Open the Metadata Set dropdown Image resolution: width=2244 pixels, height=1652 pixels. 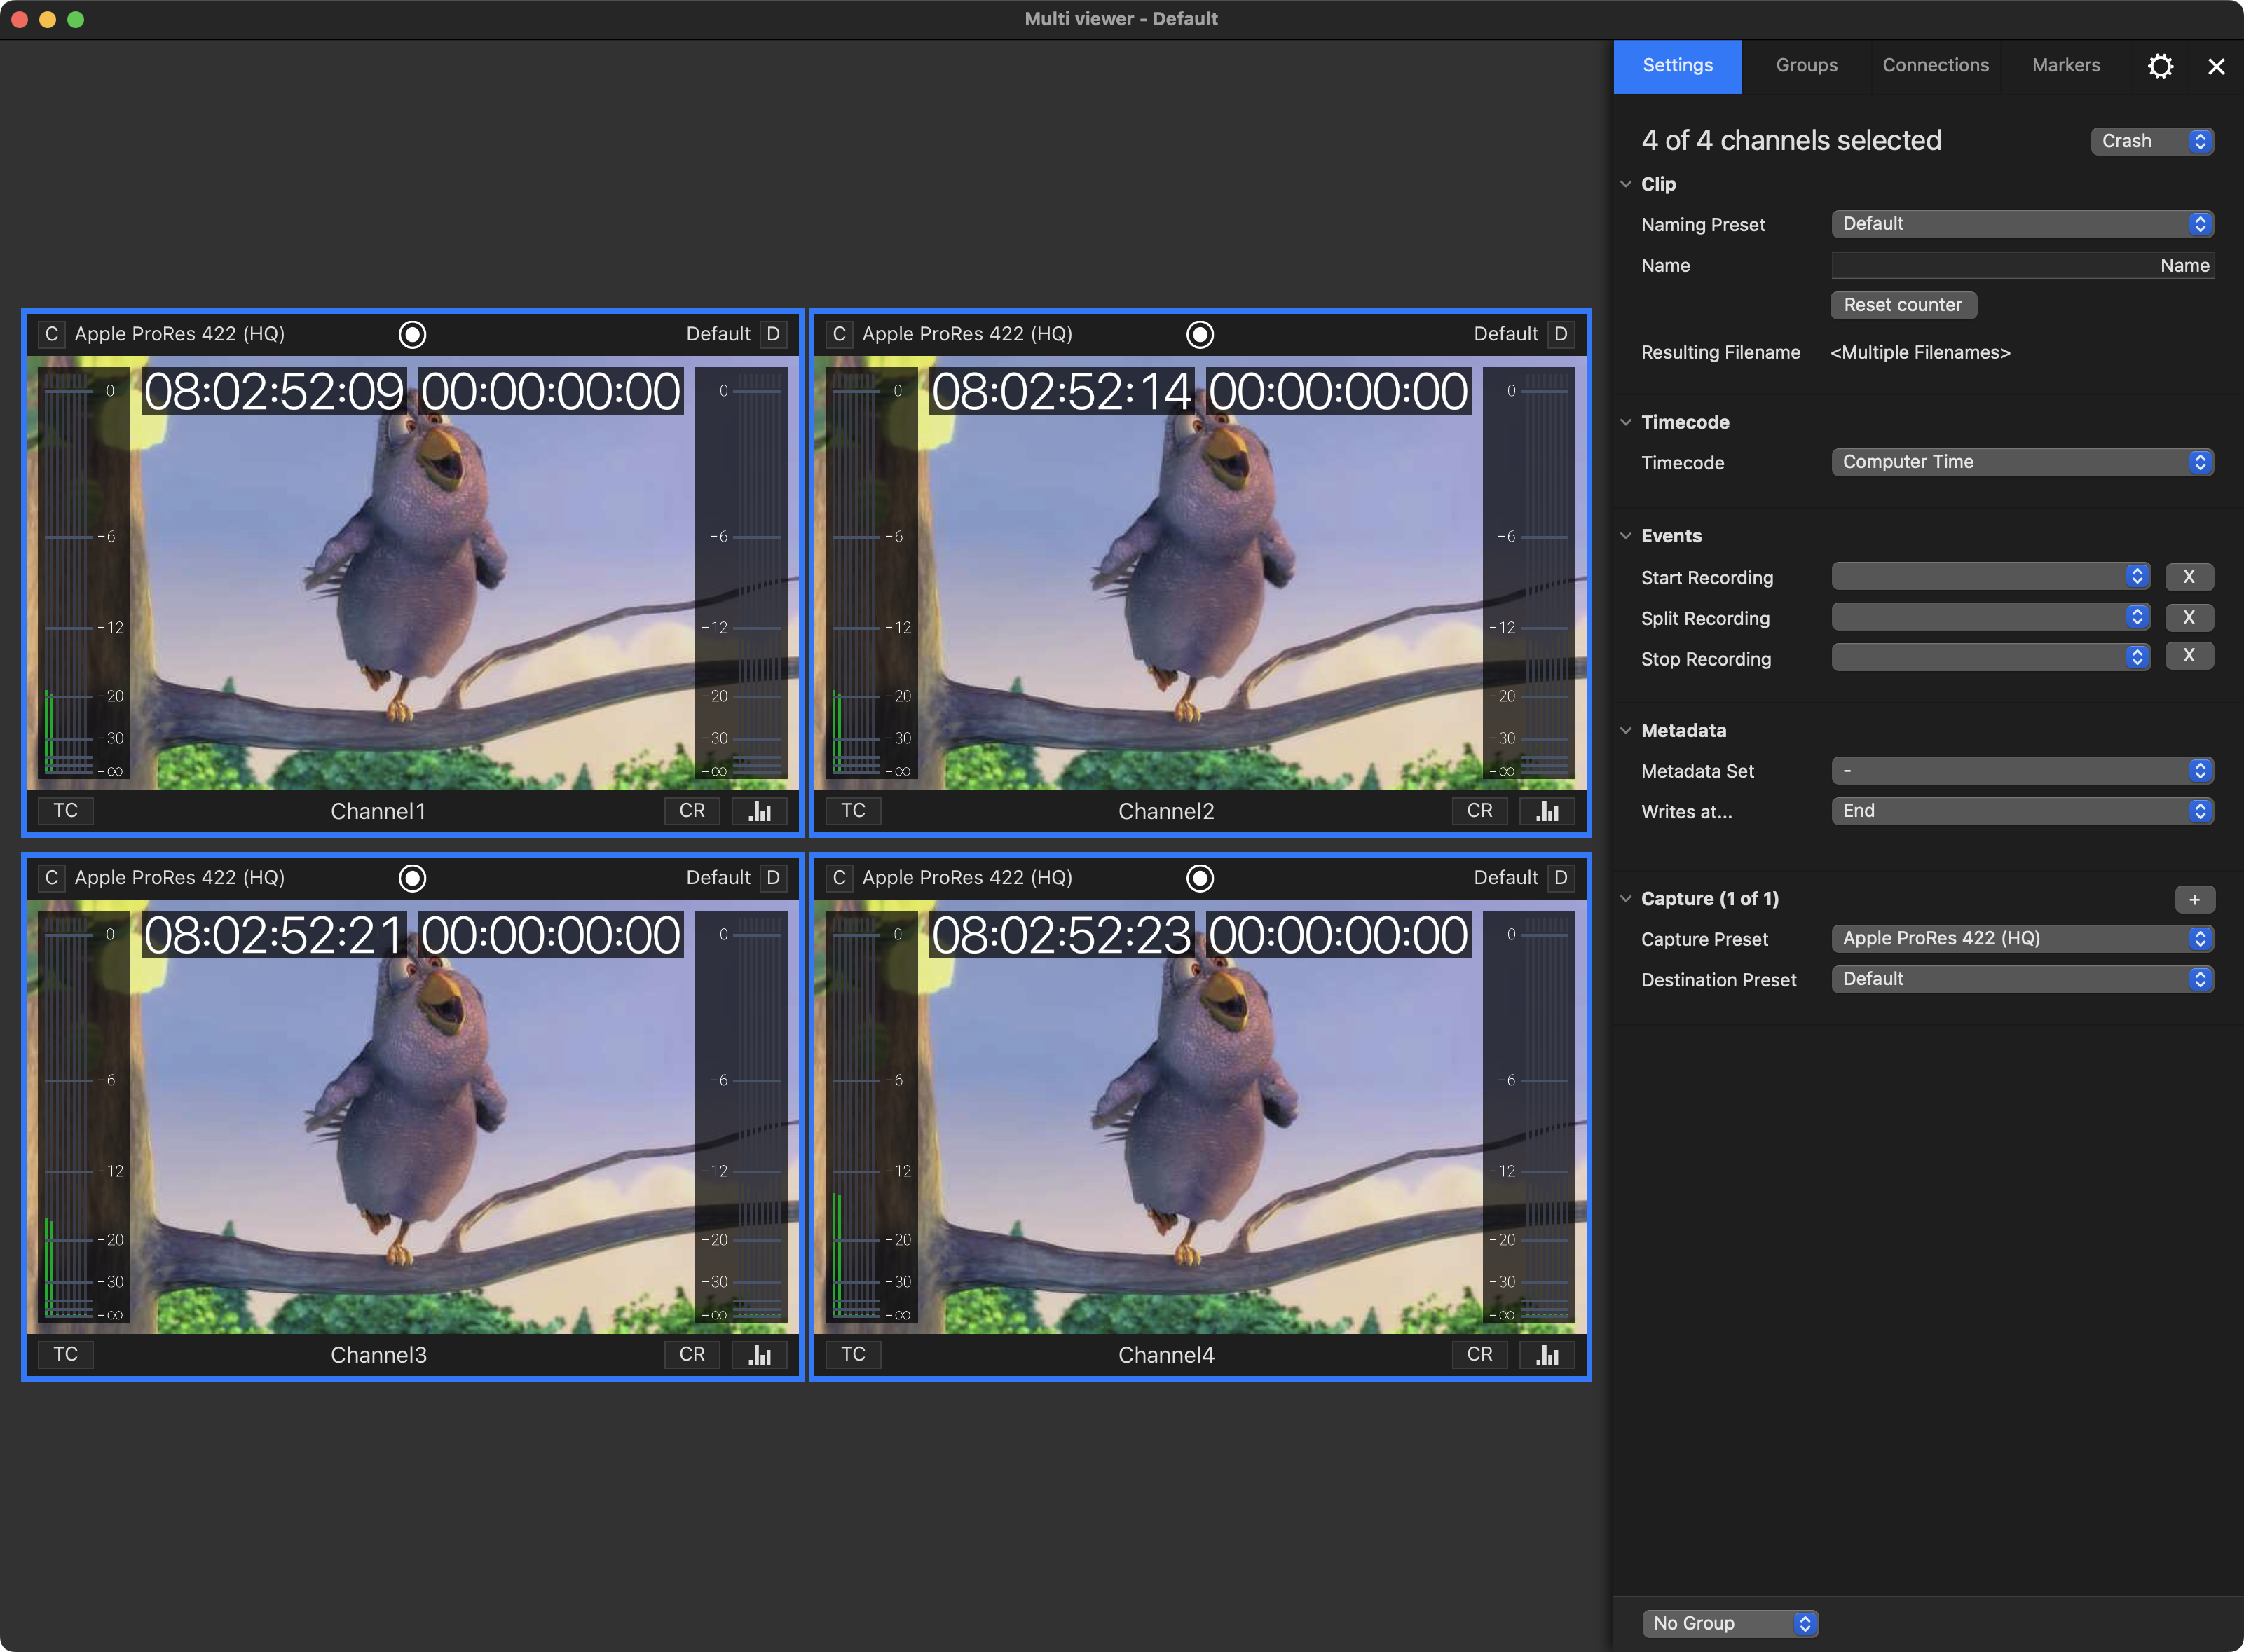point(2022,771)
